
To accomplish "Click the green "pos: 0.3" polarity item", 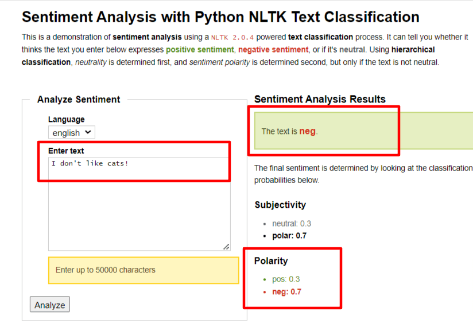I will 286,279.
